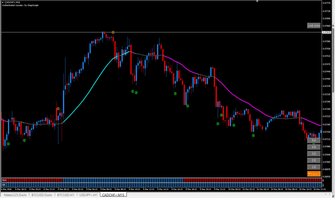The height and width of the screenshot is (198, 335).
Task: Click the orange signal marker on the 0.57629 line
Action: click(x=113, y=32)
